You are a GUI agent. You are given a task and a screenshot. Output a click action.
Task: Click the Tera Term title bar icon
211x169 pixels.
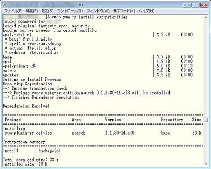click(5, 5)
